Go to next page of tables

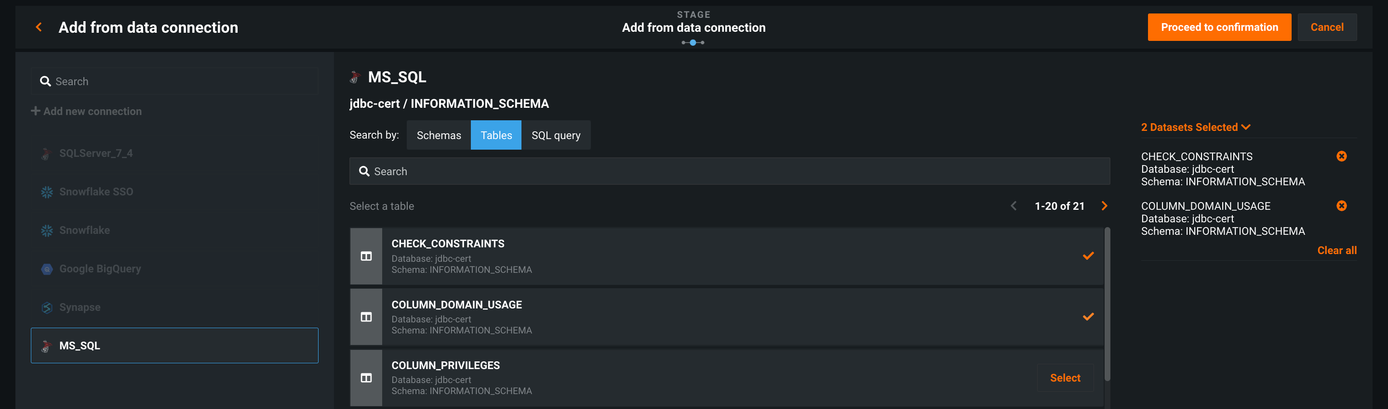(x=1104, y=205)
